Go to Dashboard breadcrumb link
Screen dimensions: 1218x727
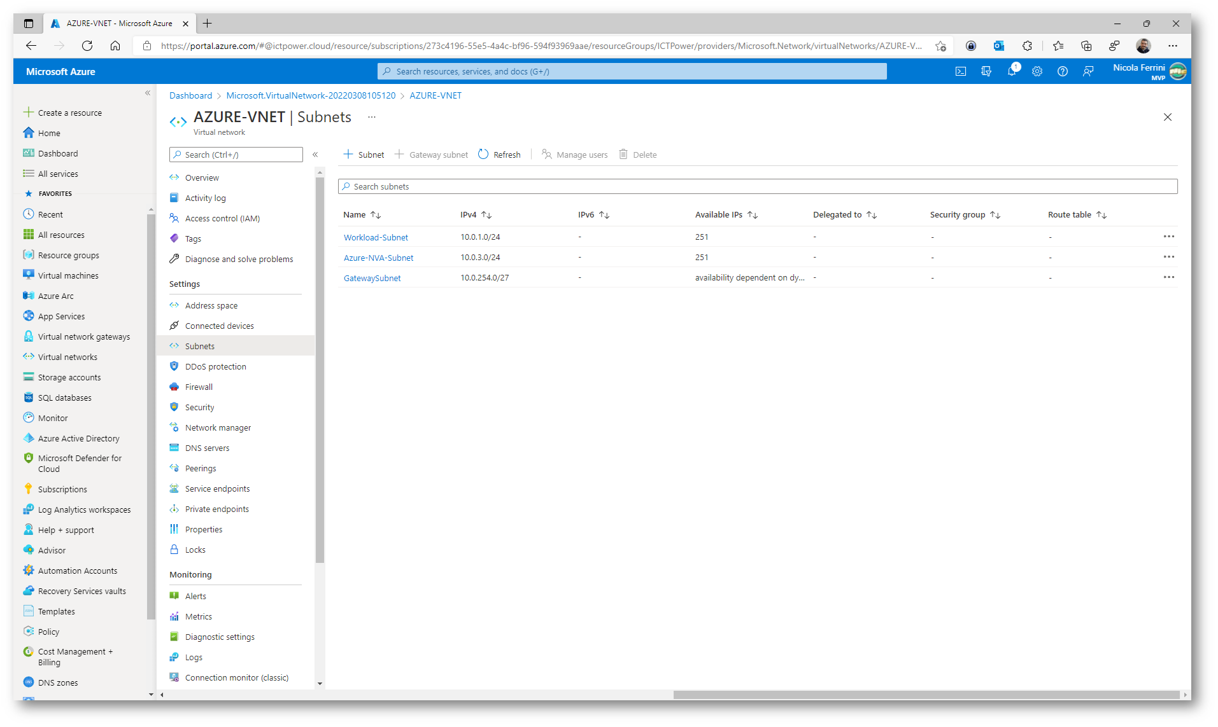(x=190, y=95)
